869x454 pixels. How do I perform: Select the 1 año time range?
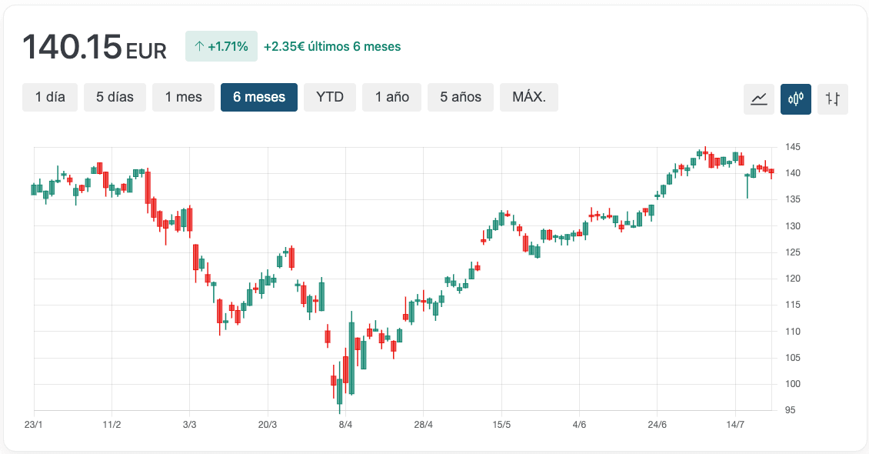pyautogui.click(x=391, y=97)
